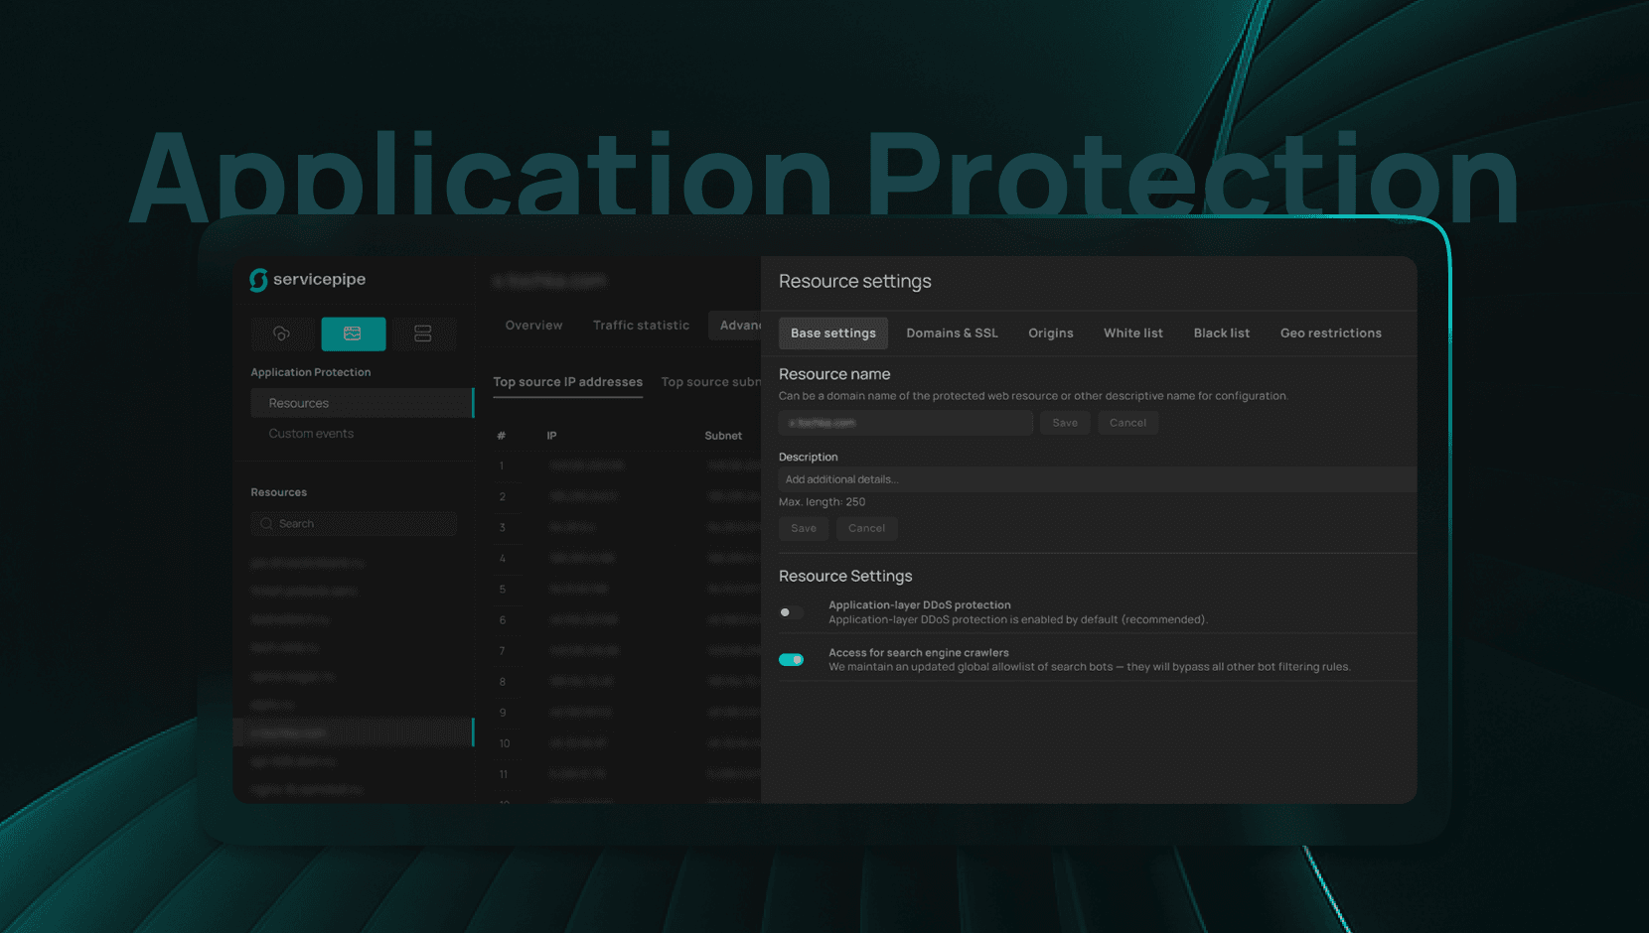Viewport: 1649px width, 933px height.
Task: Save the Resource name
Action: tap(1065, 423)
